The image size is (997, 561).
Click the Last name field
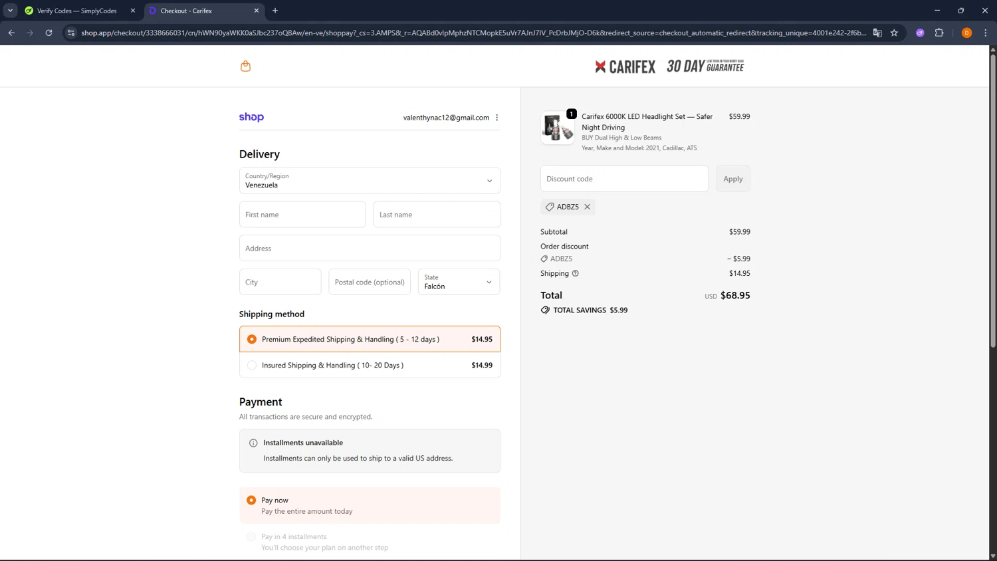[437, 215]
